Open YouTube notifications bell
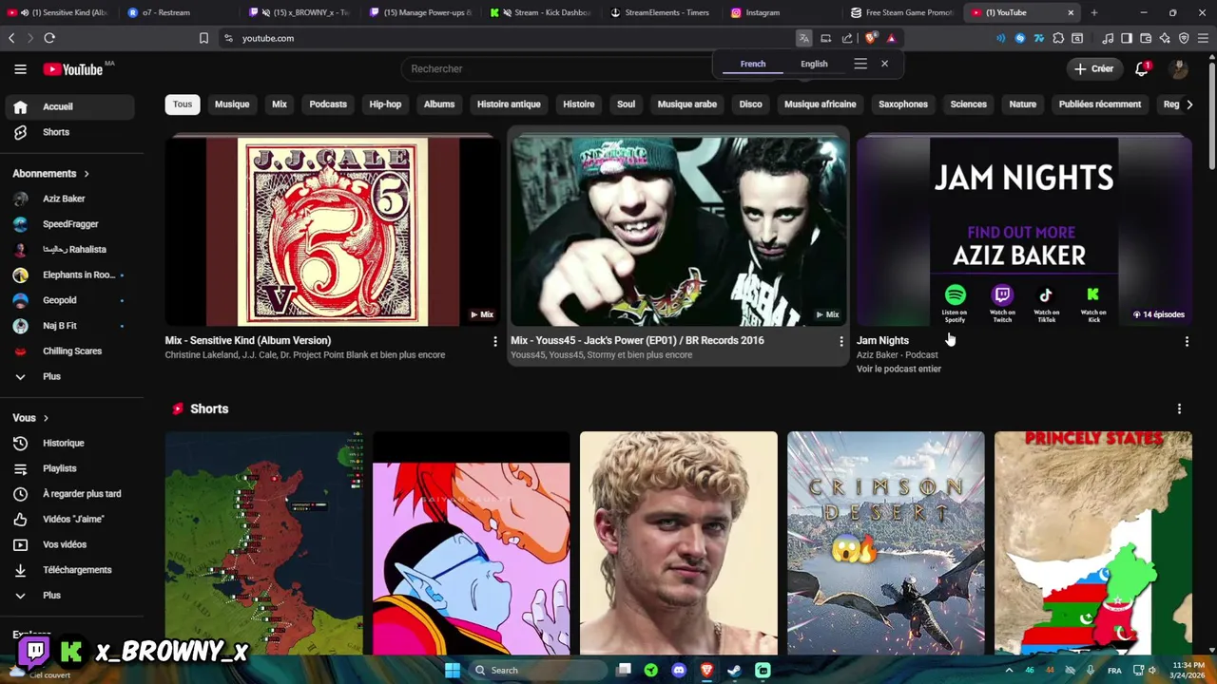Image resolution: width=1217 pixels, height=684 pixels. tap(1142, 68)
